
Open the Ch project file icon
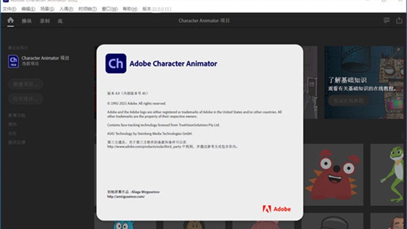(13, 61)
